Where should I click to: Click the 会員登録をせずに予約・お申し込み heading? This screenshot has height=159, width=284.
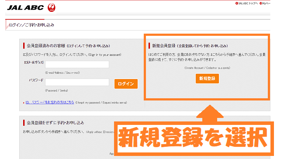click(55, 123)
